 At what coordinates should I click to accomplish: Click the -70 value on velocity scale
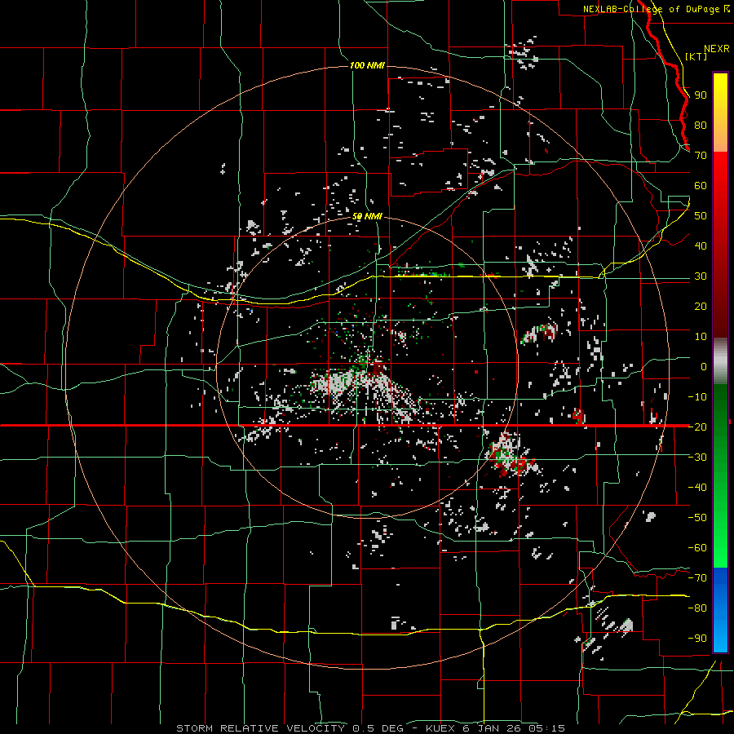[697, 578]
